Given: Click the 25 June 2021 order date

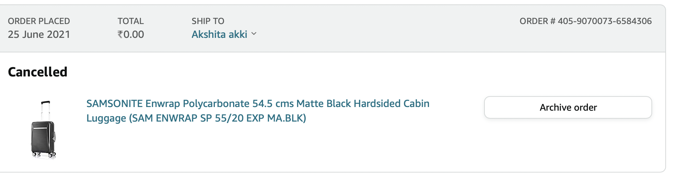Looking at the screenshot, I should [39, 34].
